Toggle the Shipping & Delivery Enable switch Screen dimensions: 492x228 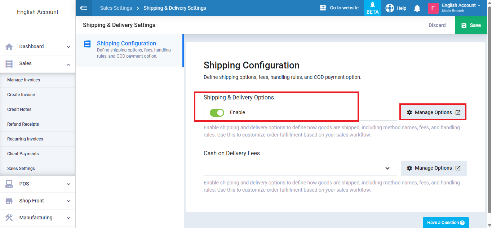point(217,113)
